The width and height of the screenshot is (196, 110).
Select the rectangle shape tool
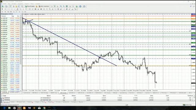pos(41,9)
